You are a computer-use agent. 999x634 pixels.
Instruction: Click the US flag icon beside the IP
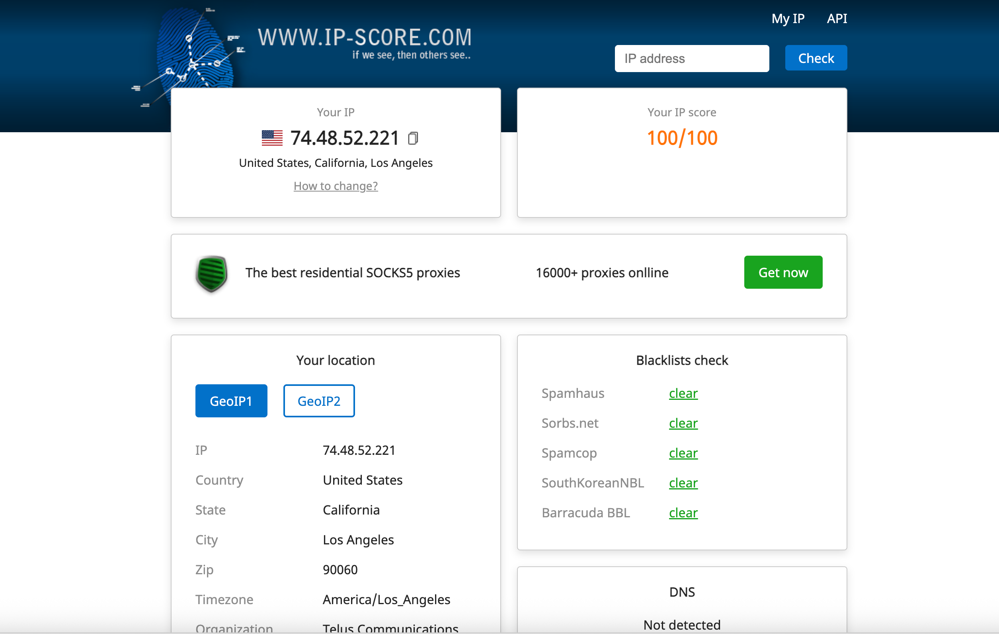pyautogui.click(x=272, y=138)
